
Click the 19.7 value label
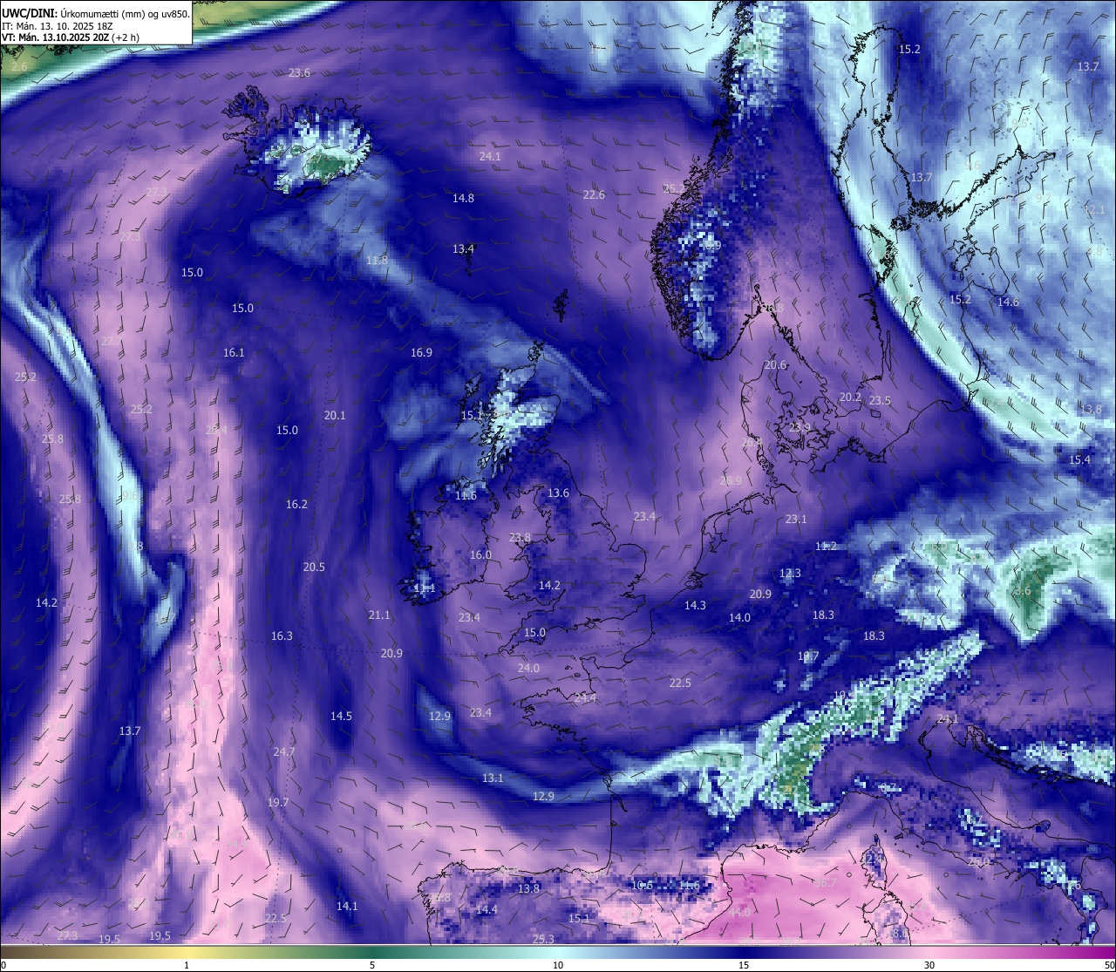pyautogui.click(x=278, y=803)
